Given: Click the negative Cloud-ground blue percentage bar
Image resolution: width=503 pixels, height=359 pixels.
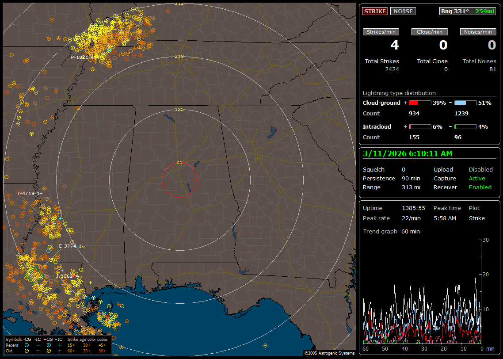Looking at the screenshot, I should (x=465, y=103).
